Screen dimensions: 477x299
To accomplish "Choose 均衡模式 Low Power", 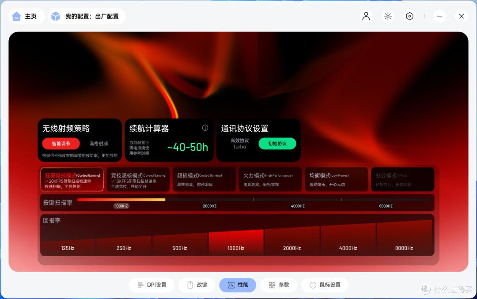I will [337, 179].
